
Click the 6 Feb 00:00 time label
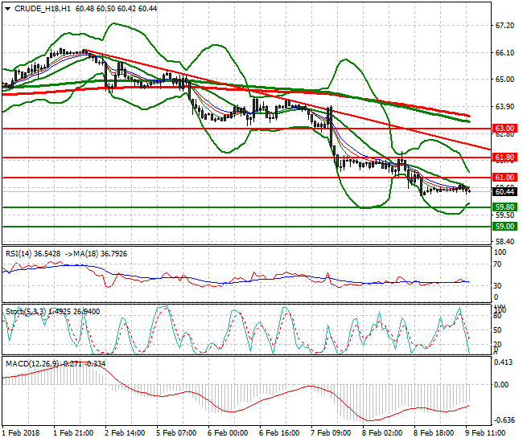click(x=228, y=433)
